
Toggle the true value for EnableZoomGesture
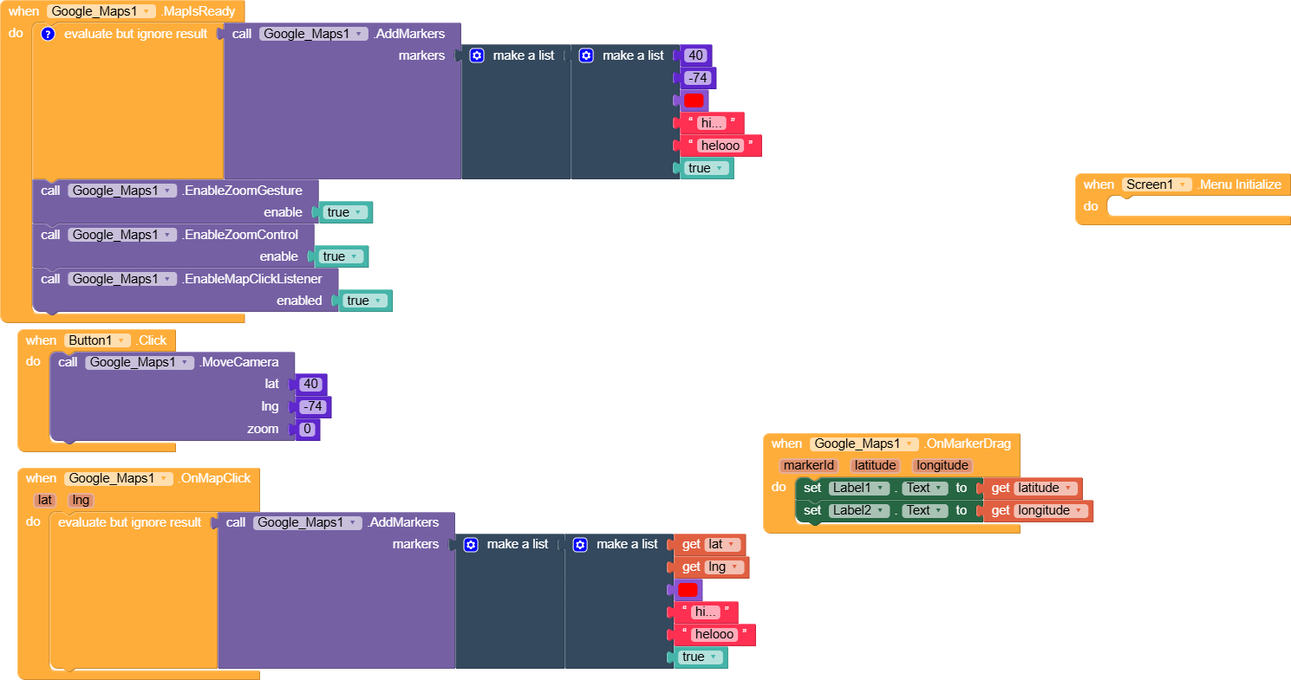point(346,212)
